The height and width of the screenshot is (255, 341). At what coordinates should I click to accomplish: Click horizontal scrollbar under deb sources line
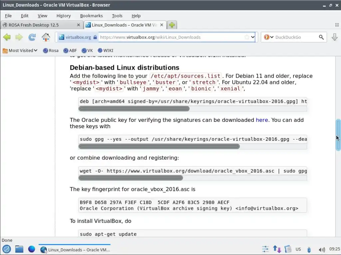click(134, 109)
